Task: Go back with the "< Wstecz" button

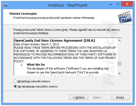Action: pos(78,97)
